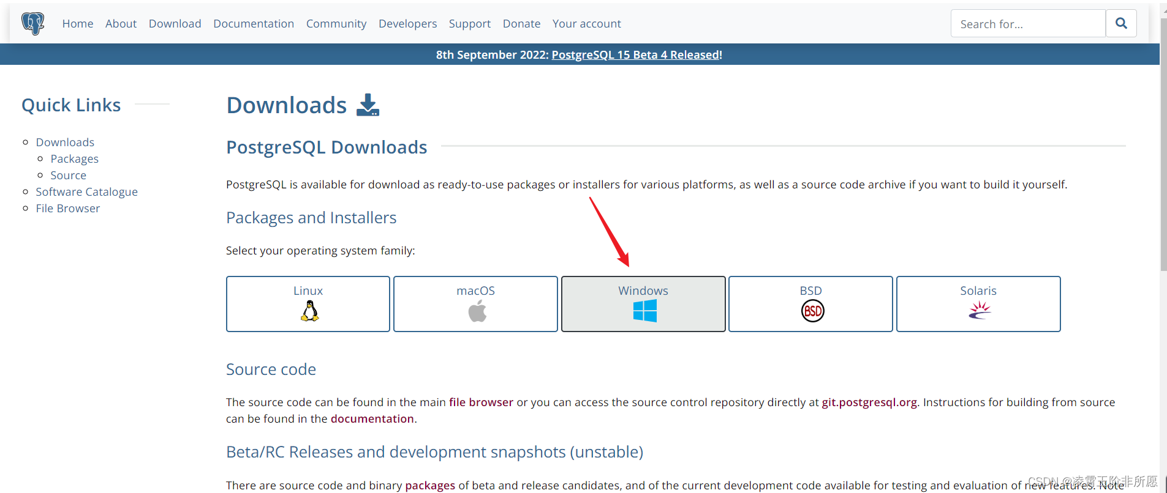Screen dimensions: 1167x493
Task: Open Source in Quick Links
Action: pos(68,175)
